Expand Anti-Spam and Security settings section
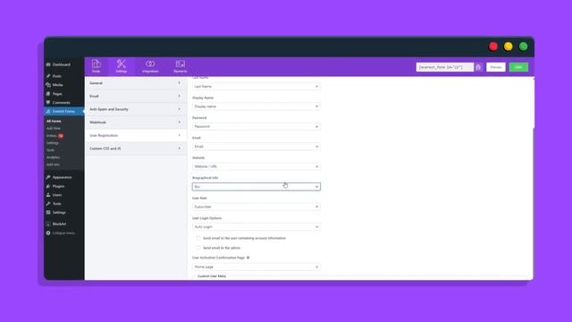The image size is (572, 322). pos(135,109)
